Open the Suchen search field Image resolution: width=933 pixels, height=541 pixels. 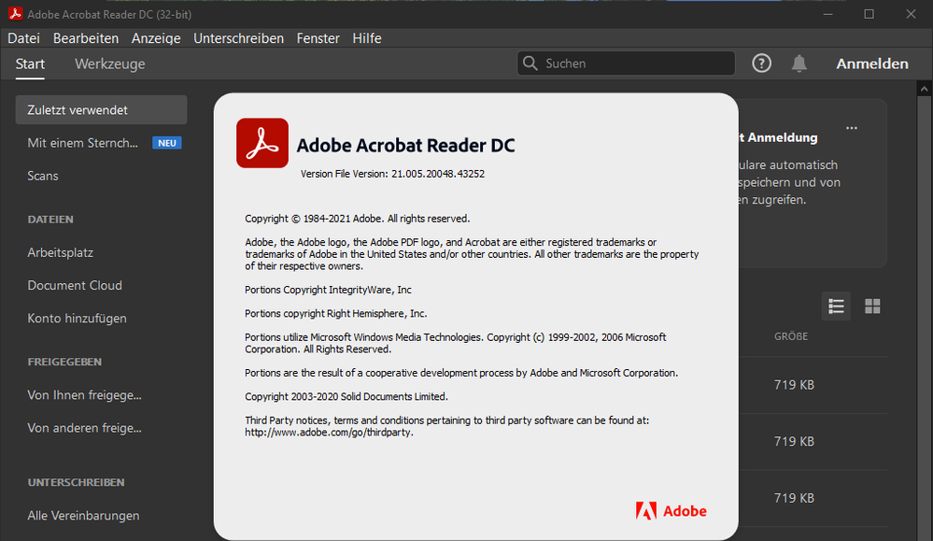(x=624, y=63)
